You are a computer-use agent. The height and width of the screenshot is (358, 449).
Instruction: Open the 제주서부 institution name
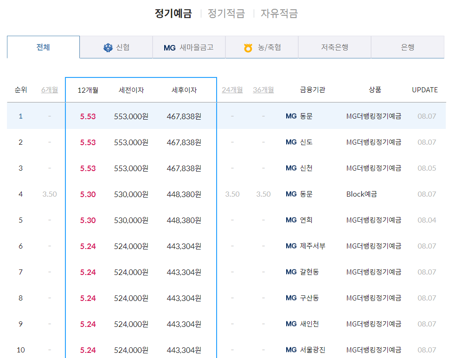tap(313, 246)
